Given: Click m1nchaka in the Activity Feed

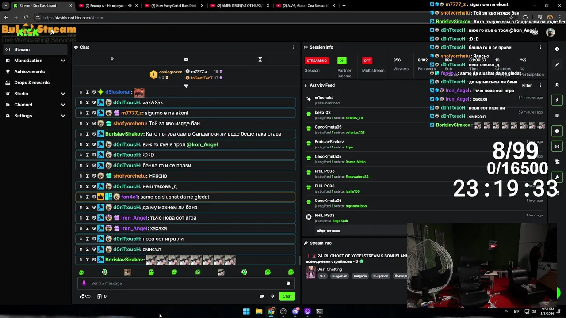Looking at the screenshot, I should 324,98.
